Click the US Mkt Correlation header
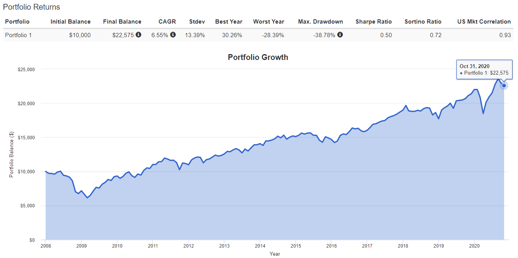The image size is (518, 258). coord(484,22)
